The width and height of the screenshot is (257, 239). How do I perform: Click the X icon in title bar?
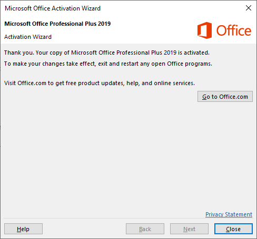(x=249, y=8)
